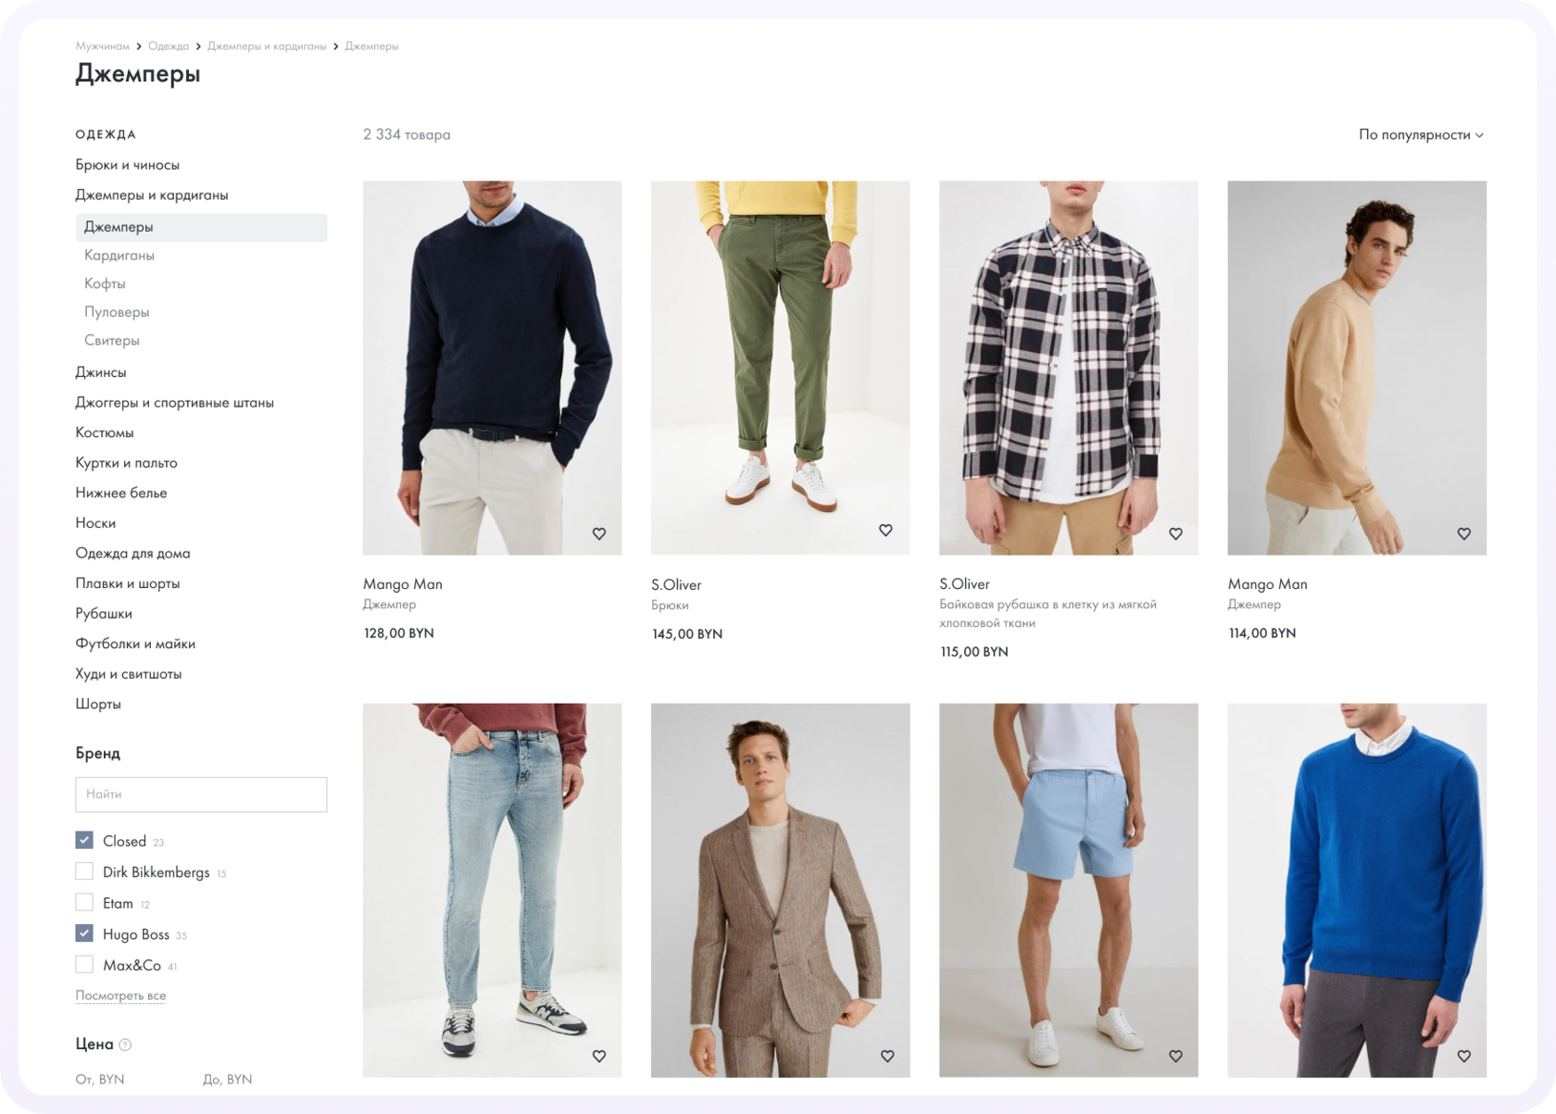
Task: Uncheck the Hugo Boss brand filter
Action: tap(84, 933)
